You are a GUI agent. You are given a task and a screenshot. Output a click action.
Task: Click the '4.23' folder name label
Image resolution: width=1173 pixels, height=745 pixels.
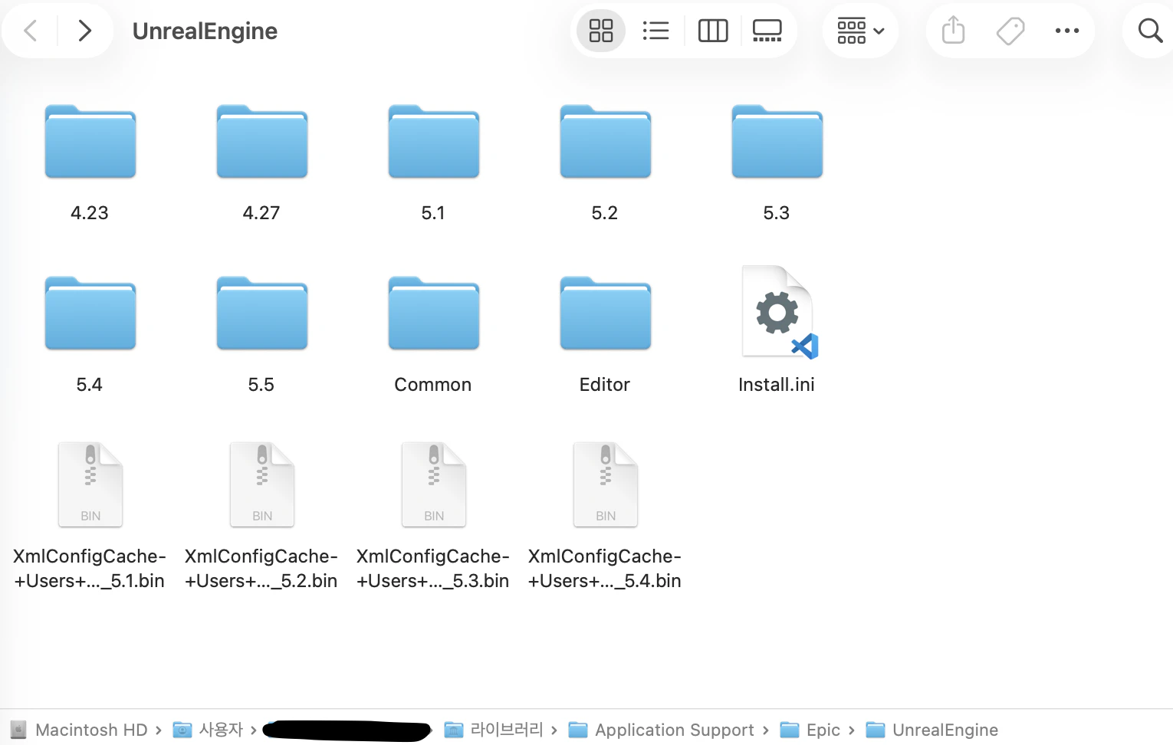pos(90,213)
